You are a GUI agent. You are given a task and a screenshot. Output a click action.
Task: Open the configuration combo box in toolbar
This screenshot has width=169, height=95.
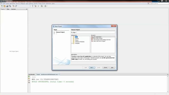(25, 6)
